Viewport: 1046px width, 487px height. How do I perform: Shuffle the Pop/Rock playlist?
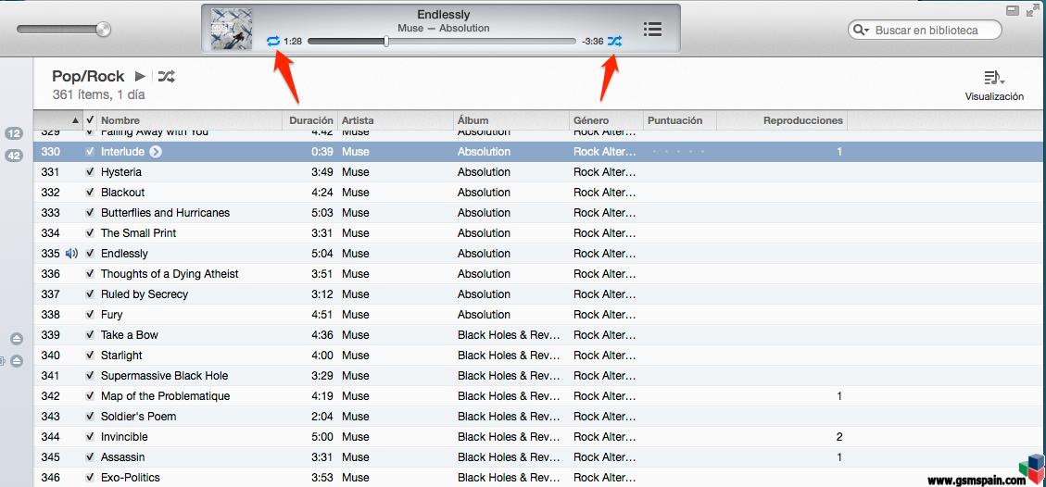pyautogui.click(x=166, y=76)
